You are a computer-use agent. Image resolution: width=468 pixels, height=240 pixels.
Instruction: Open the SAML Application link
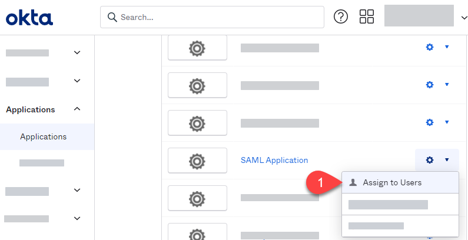pos(274,160)
